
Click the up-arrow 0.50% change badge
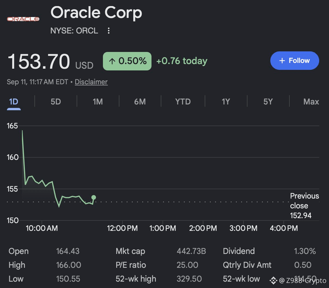tap(127, 61)
